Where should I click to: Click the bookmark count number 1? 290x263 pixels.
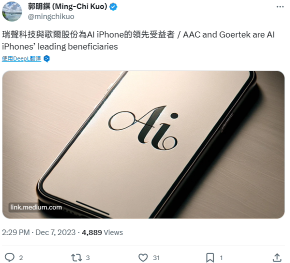click(x=221, y=257)
